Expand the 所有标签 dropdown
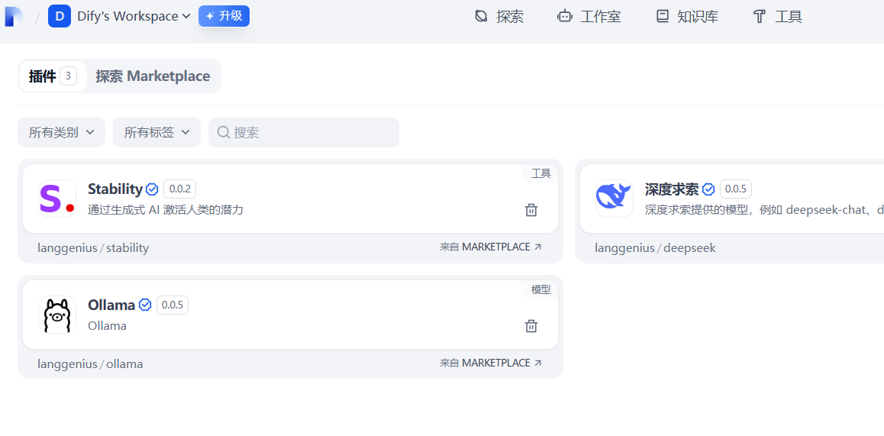 [156, 132]
